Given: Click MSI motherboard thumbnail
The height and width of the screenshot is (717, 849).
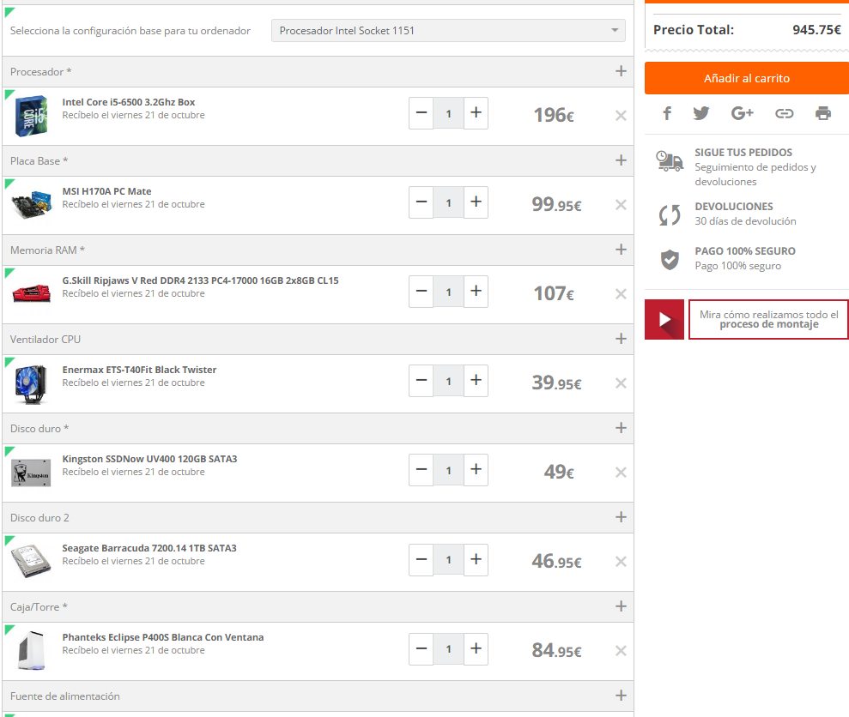Looking at the screenshot, I should pyautogui.click(x=32, y=204).
